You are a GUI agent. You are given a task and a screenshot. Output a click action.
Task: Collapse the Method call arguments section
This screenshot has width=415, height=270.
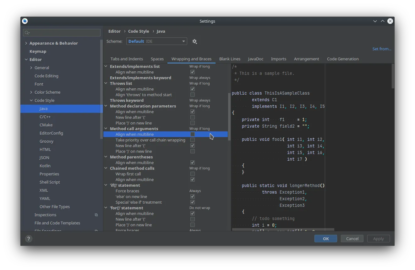106,129
